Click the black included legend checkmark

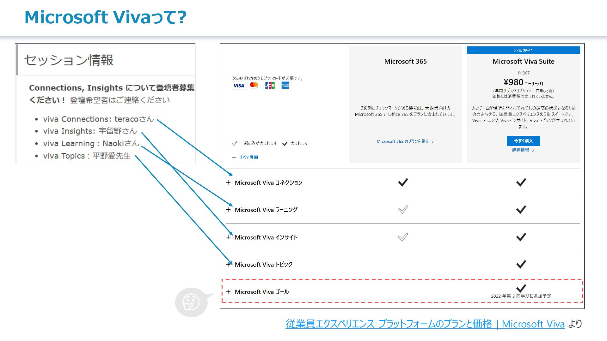tap(285, 143)
